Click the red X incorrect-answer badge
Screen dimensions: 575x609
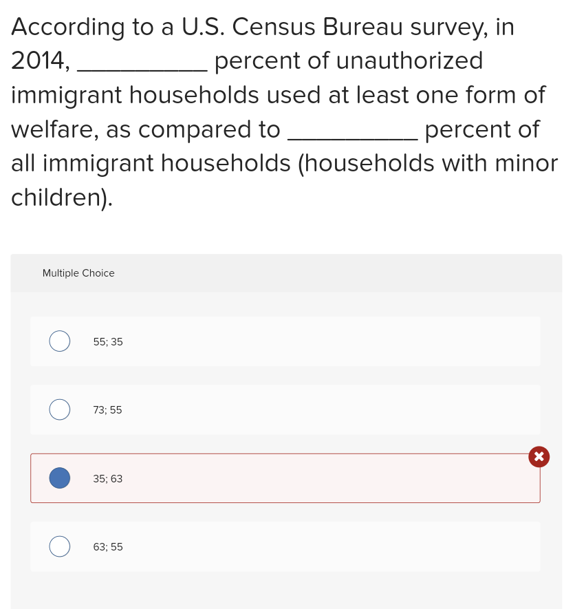539,456
